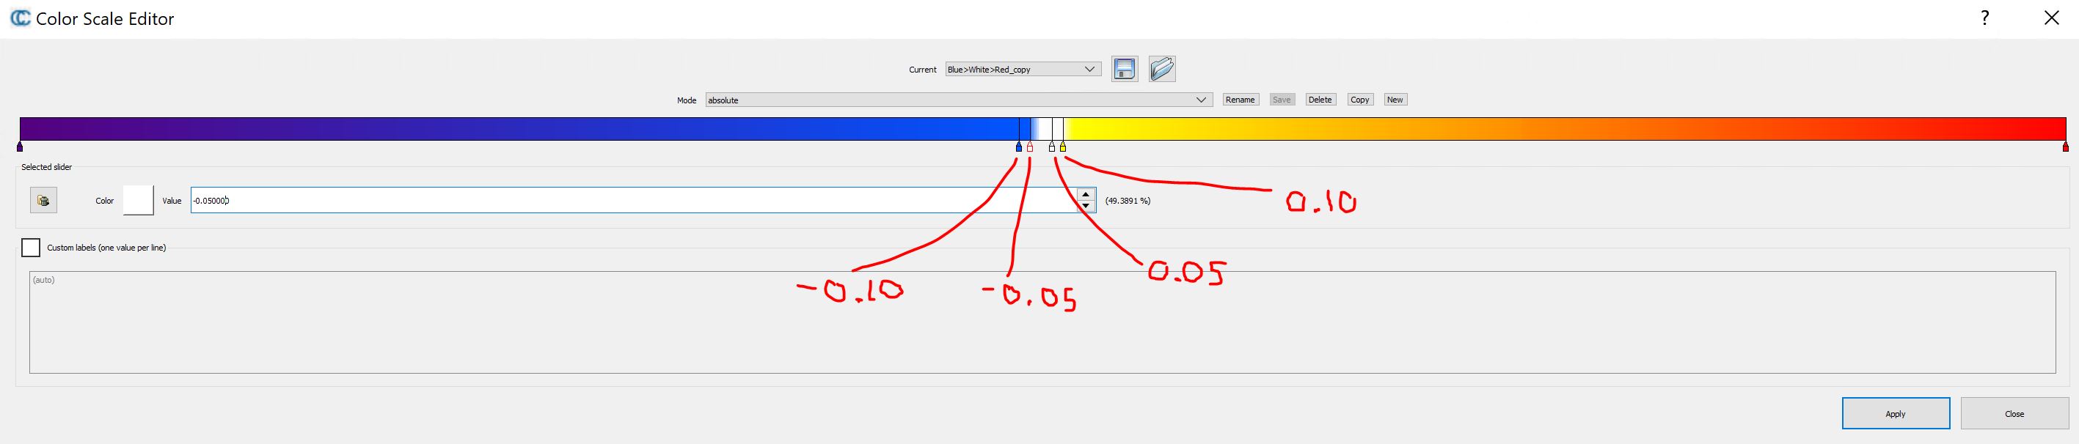The image size is (2079, 444).
Task: Click the greyed-out Save button
Action: tap(1282, 100)
